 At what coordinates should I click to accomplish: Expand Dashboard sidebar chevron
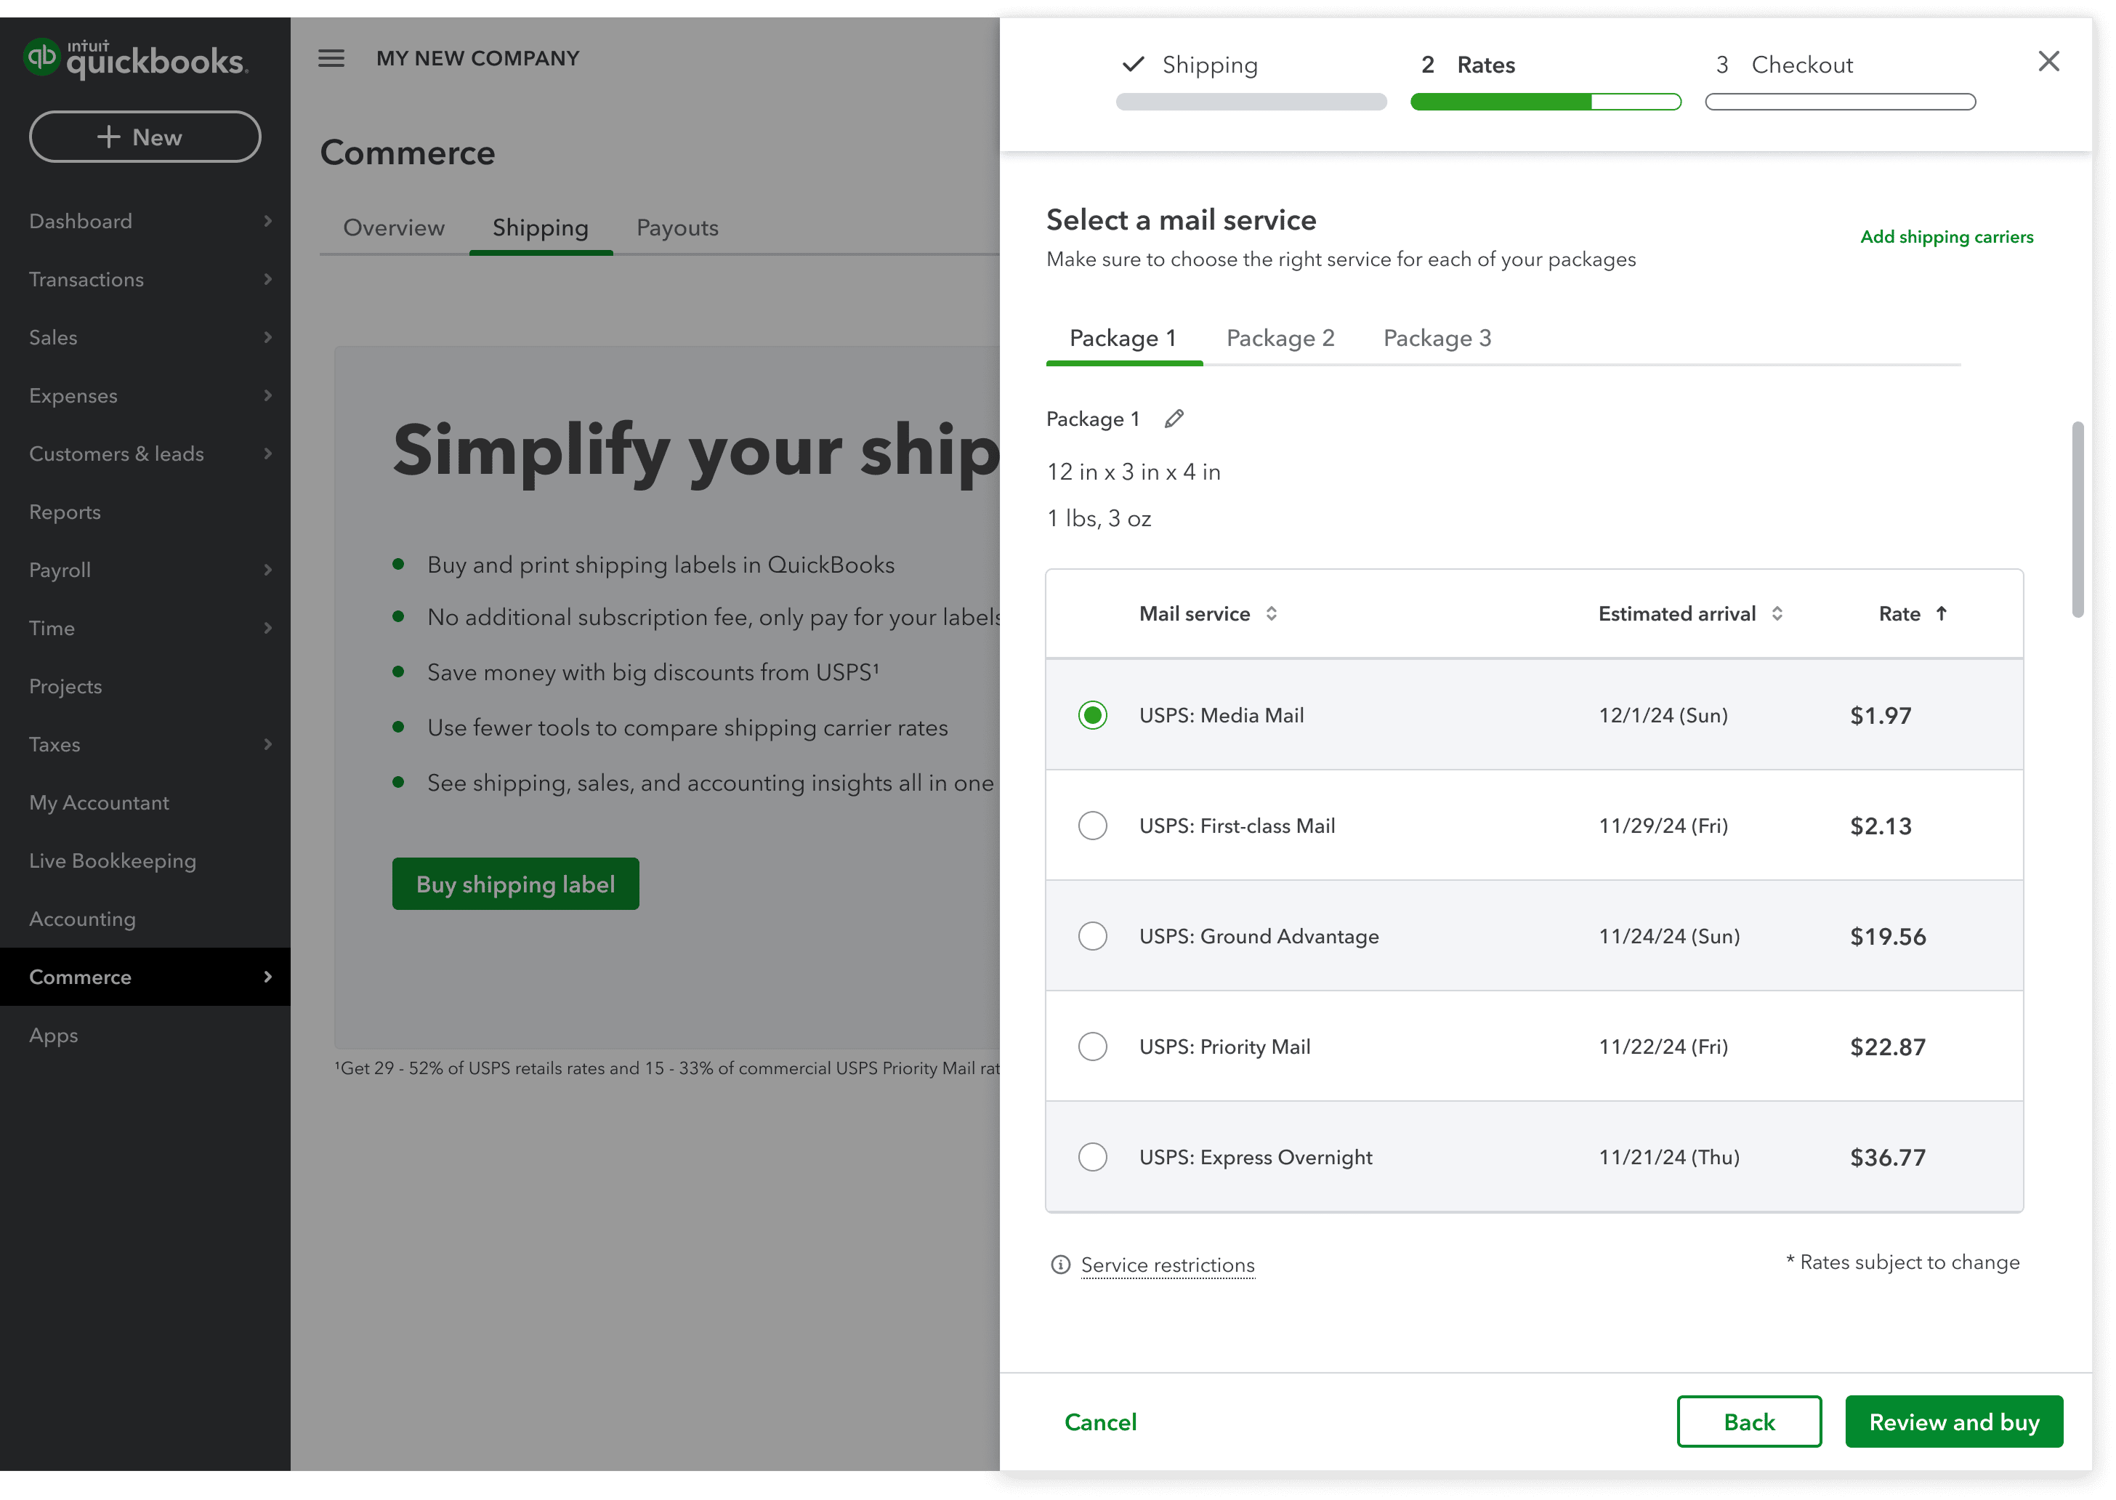coord(268,221)
